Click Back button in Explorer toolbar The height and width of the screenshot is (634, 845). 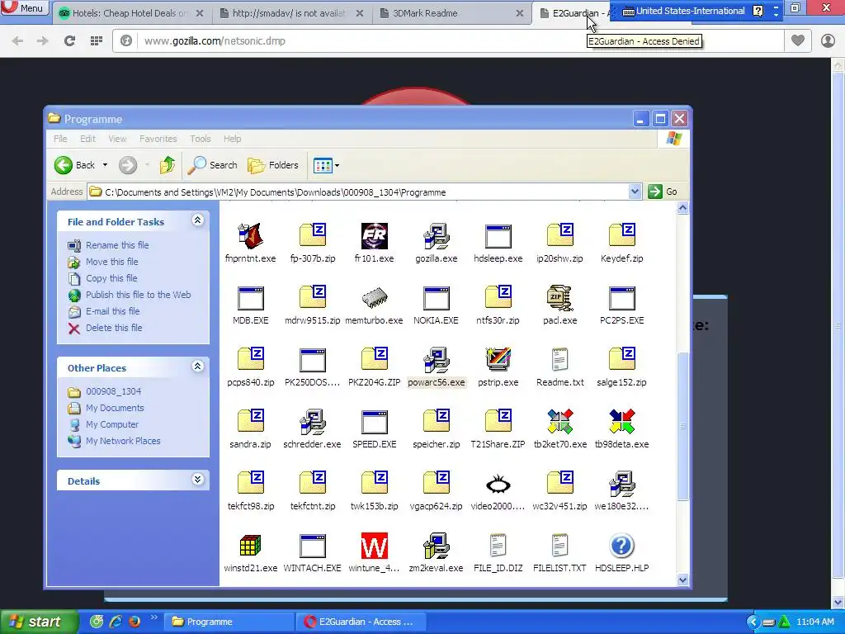point(75,165)
